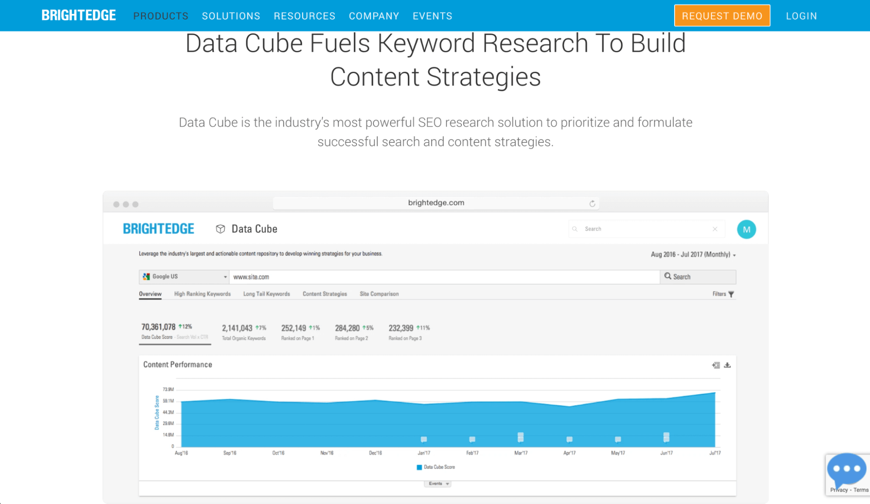This screenshot has height=504, width=870.
Task: Select the Ranked on Page 1 metric
Action: [300, 333]
